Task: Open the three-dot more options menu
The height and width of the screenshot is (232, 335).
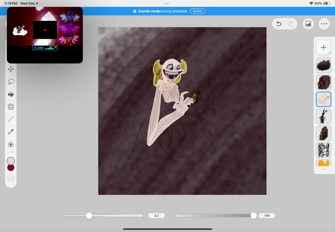Action: coord(324,24)
